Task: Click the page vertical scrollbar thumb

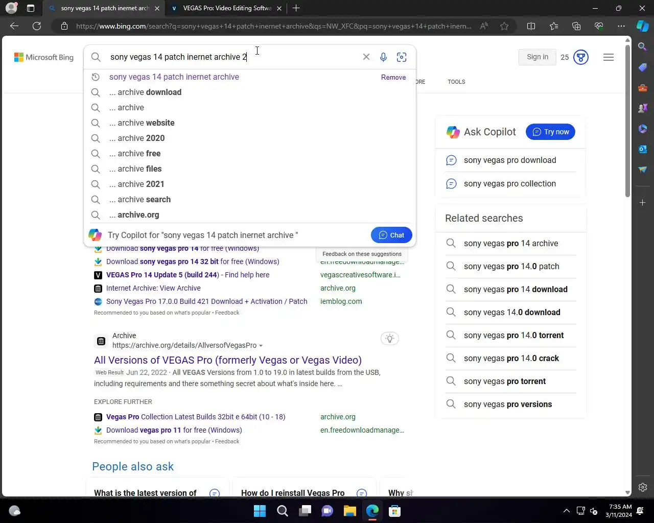Action: pyautogui.click(x=628, y=121)
